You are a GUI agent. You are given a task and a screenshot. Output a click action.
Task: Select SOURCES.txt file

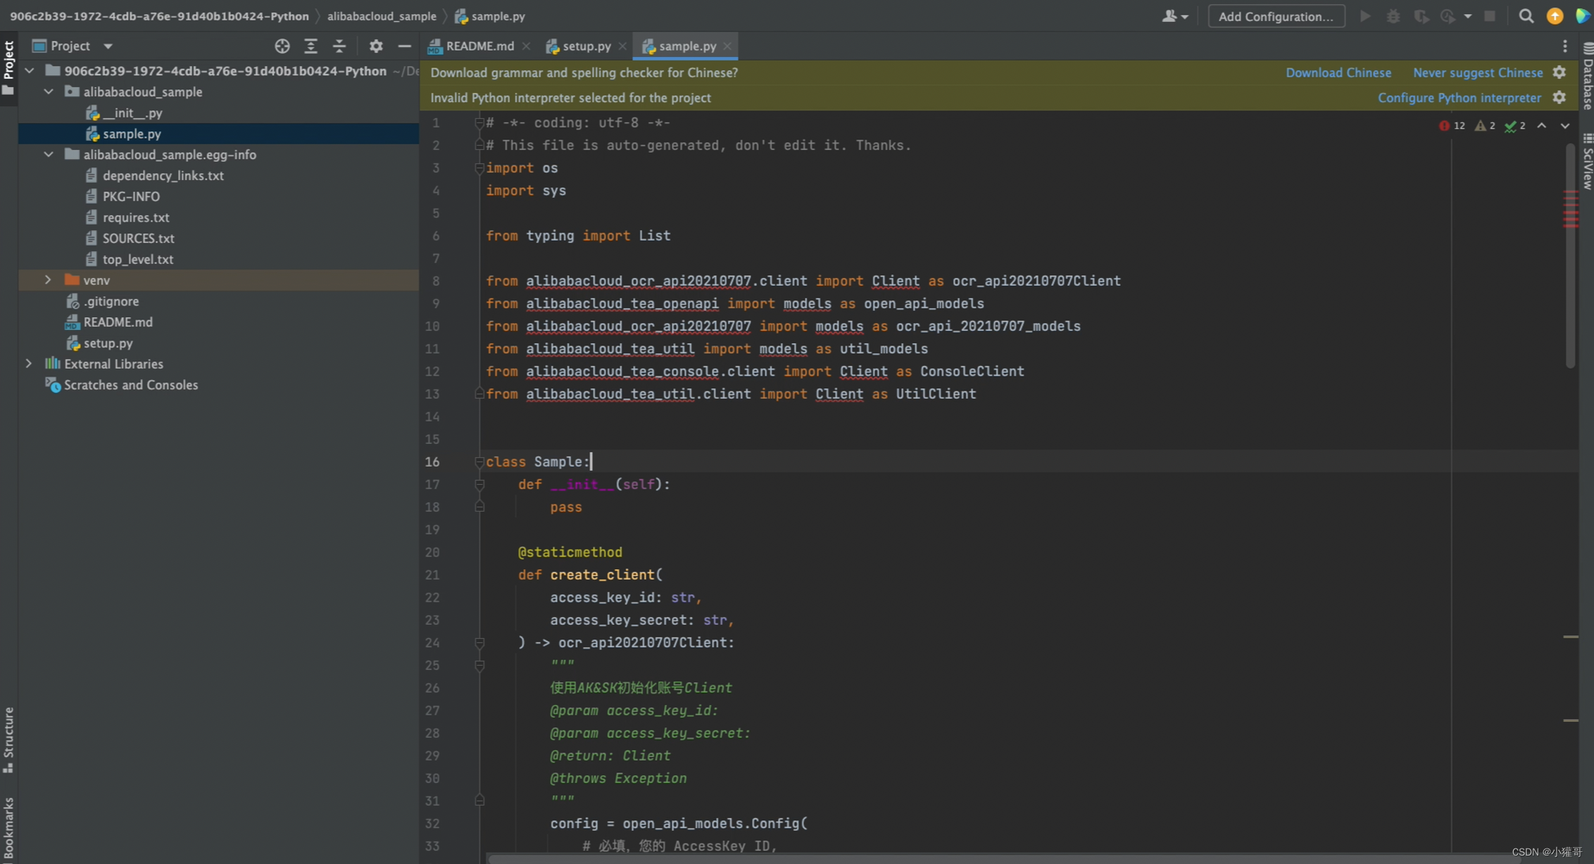click(x=138, y=239)
